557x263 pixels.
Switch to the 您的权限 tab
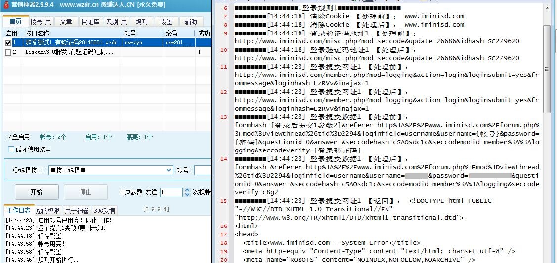(48, 211)
